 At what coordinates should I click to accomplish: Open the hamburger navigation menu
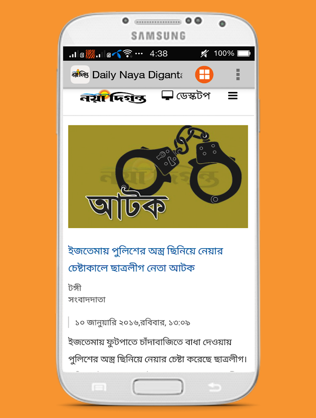[232, 96]
